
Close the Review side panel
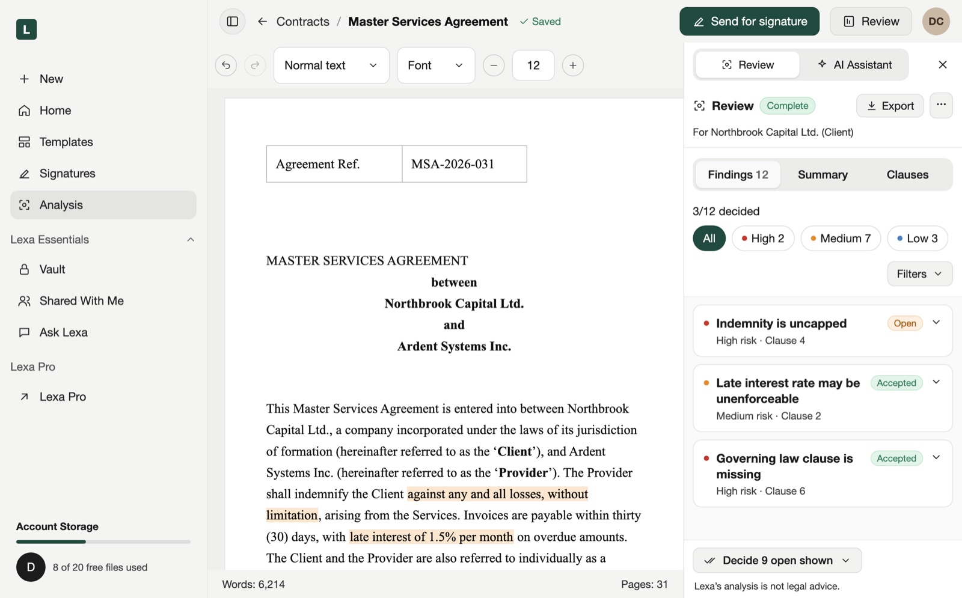pyautogui.click(x=943, y=65)
